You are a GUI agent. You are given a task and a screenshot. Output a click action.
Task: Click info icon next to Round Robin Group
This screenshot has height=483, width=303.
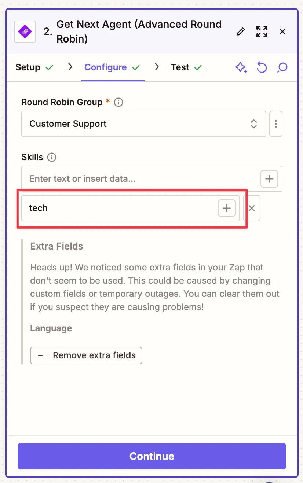coord(118,102)
